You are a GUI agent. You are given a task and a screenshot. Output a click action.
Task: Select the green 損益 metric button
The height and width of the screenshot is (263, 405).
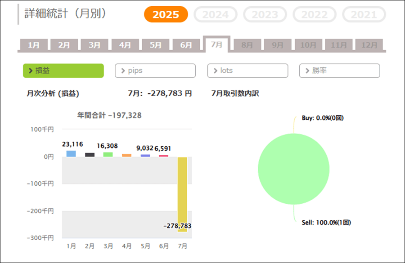coord(63,70)
